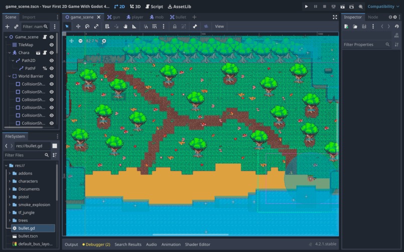
Task: Switch to the Script workspace
Action: (154, 6)
